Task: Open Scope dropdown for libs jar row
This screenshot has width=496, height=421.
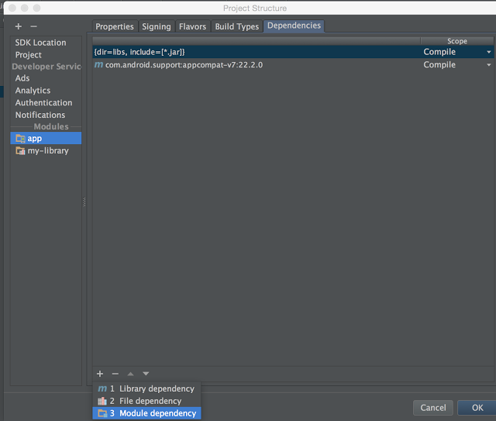Action: [488, 52]
